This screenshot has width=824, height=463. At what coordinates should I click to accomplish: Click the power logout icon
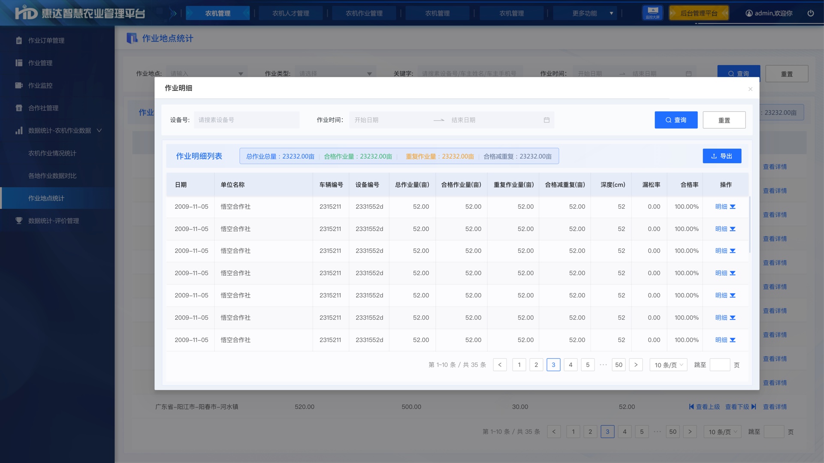(x=810, y=13)
